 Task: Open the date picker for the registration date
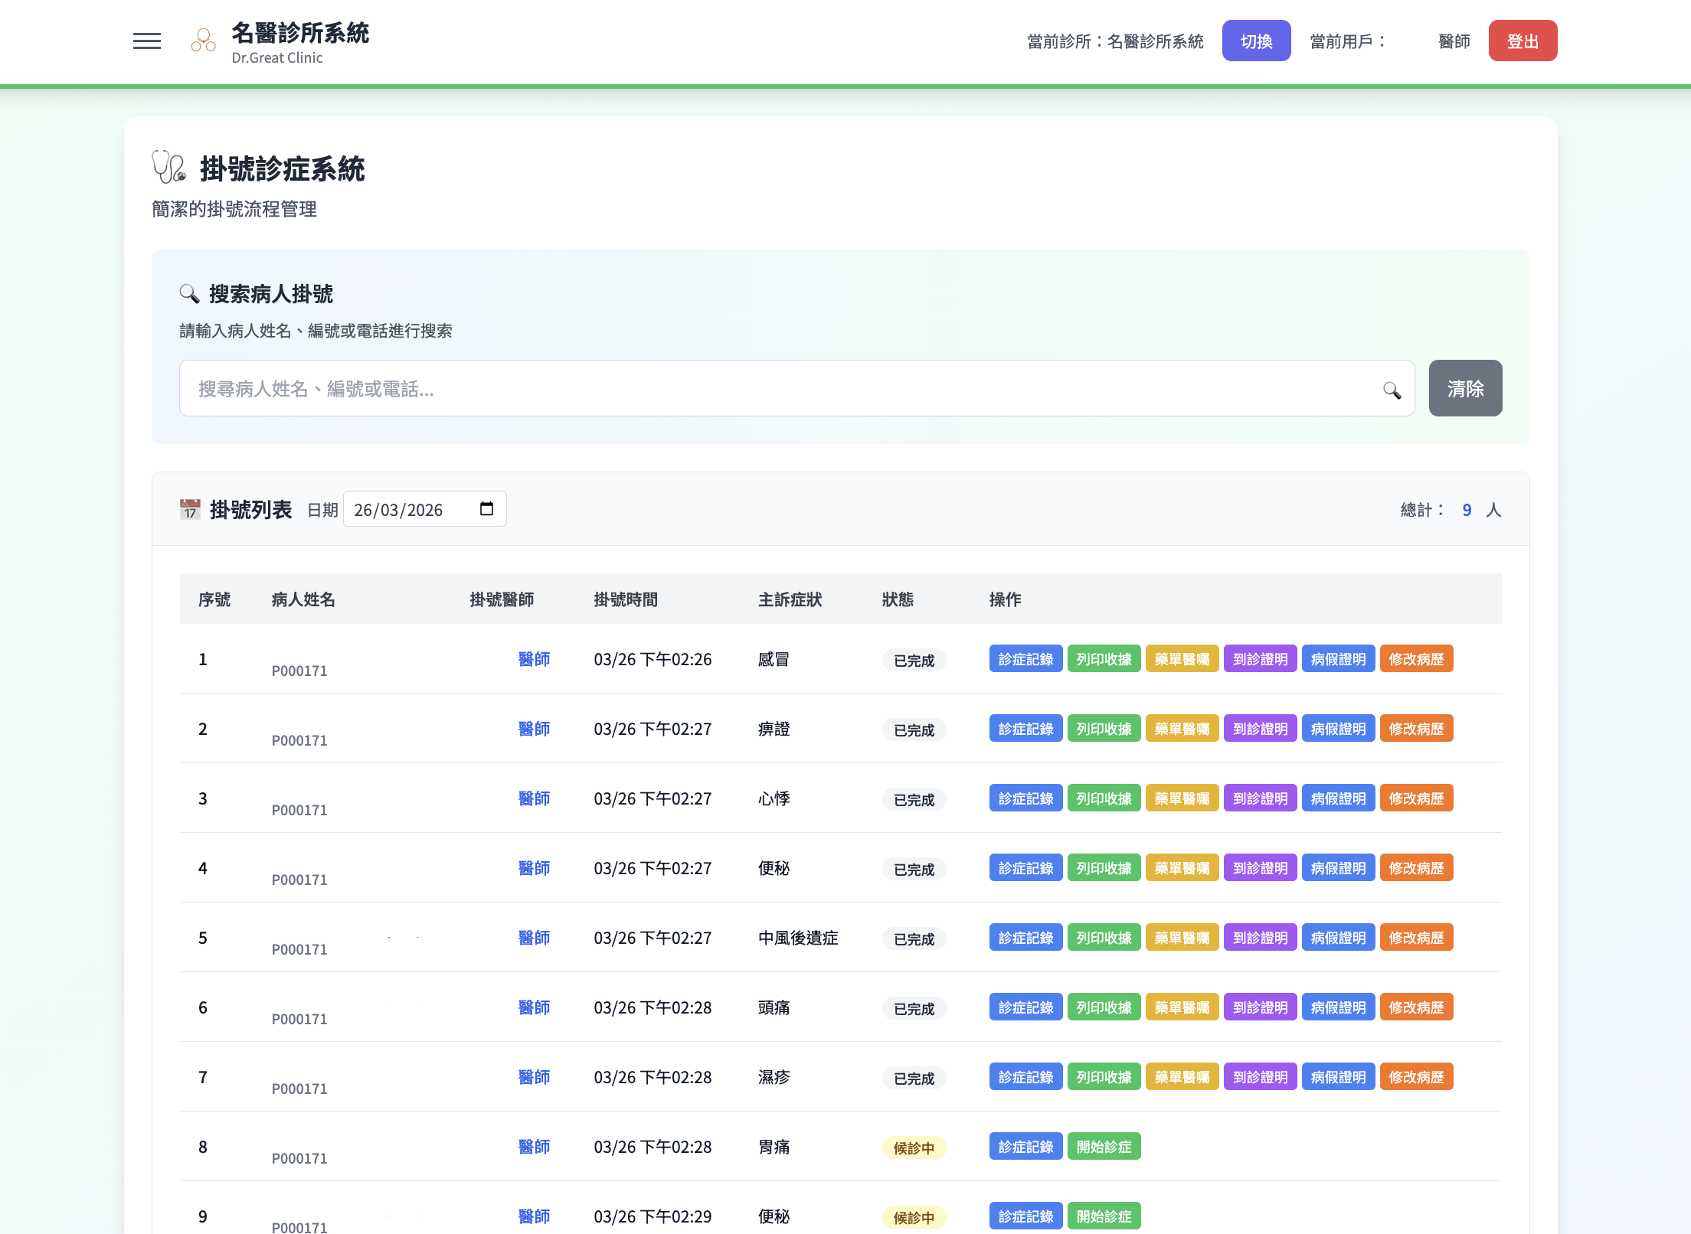pos(488,508)
